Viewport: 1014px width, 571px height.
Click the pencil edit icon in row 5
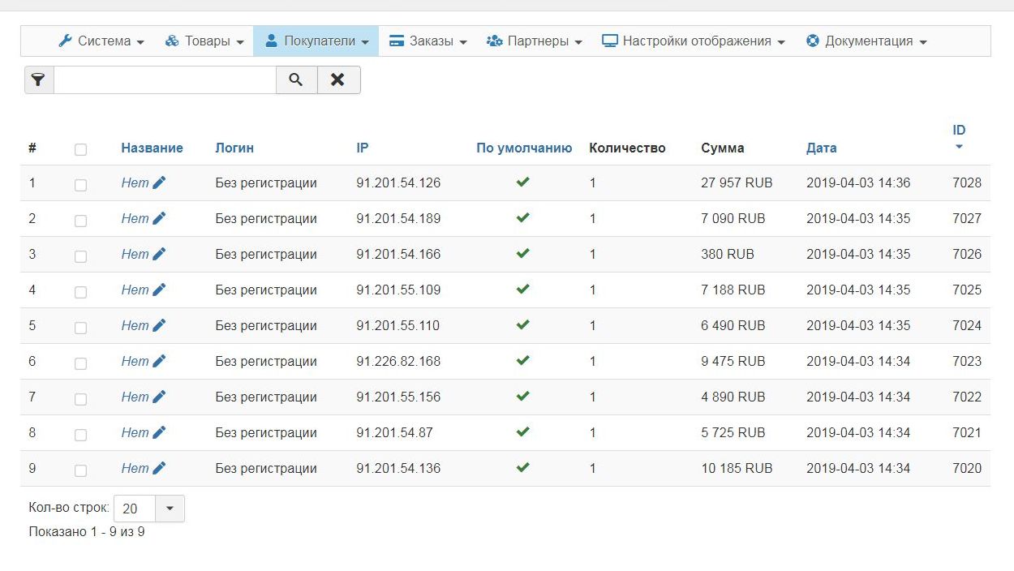[x=159, y=326]
